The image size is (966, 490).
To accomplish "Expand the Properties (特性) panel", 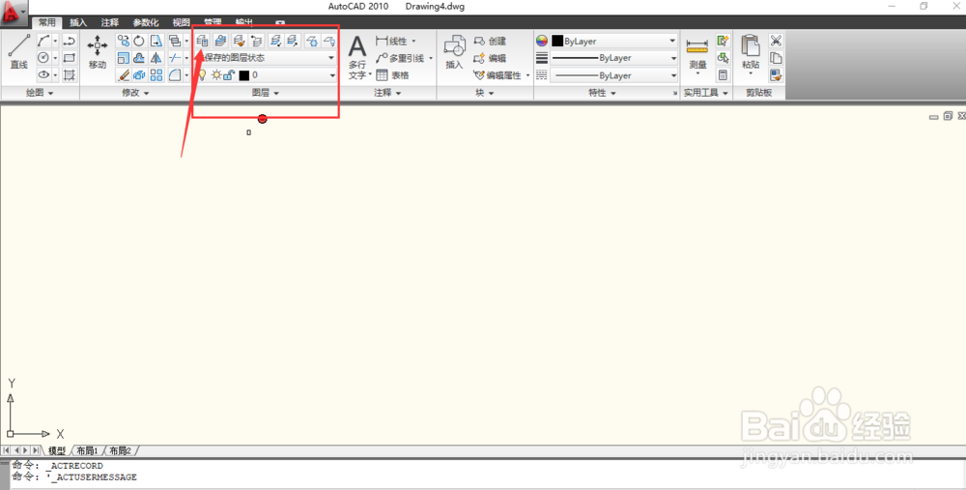I will [603, 93].
